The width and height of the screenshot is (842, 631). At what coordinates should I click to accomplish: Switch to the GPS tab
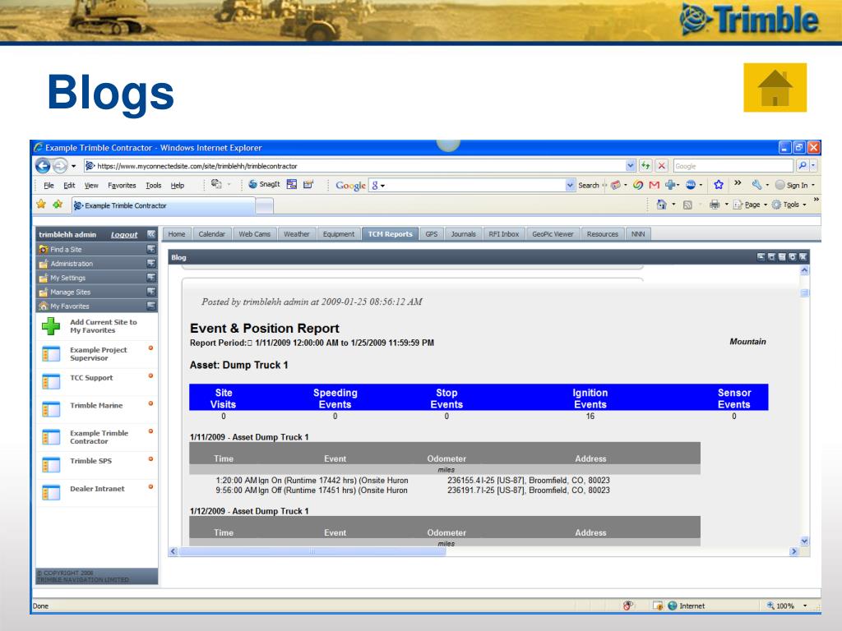point(431,234)
